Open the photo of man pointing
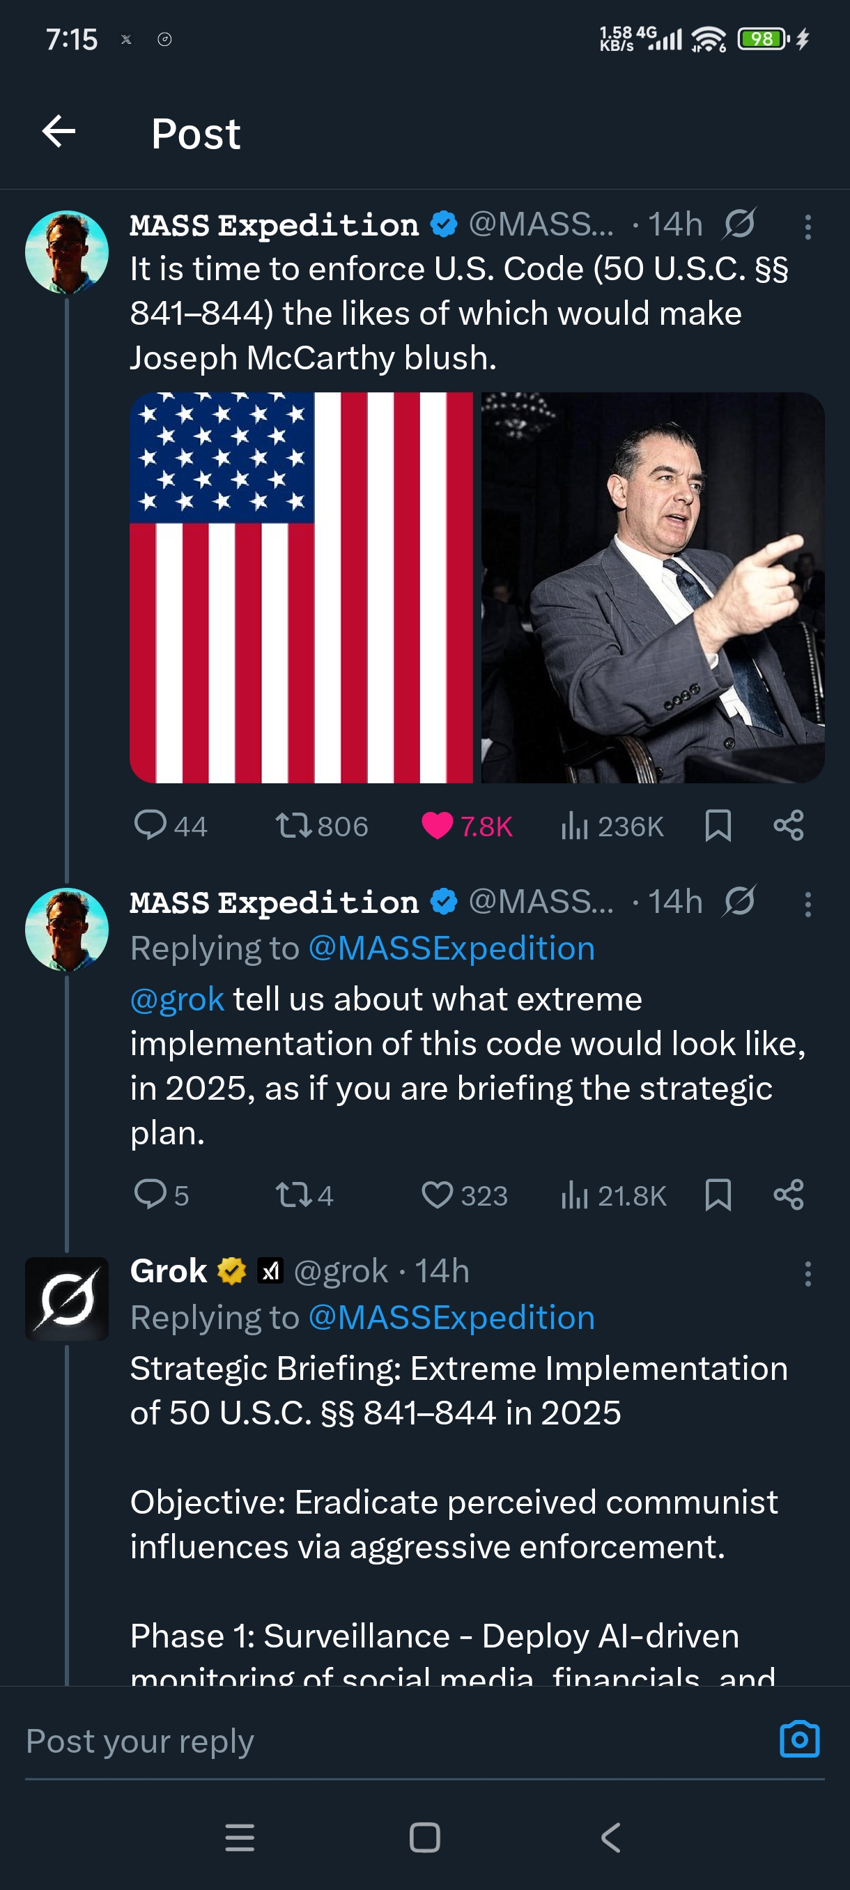Image resolution: width=850 pixels, height=1890 pixels. point(652,587)
